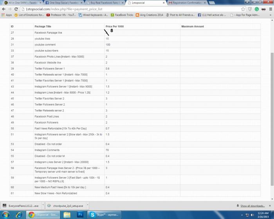Click the volume speaker tray icon
This screenshot has width=274, height=219.
point(252,215)
